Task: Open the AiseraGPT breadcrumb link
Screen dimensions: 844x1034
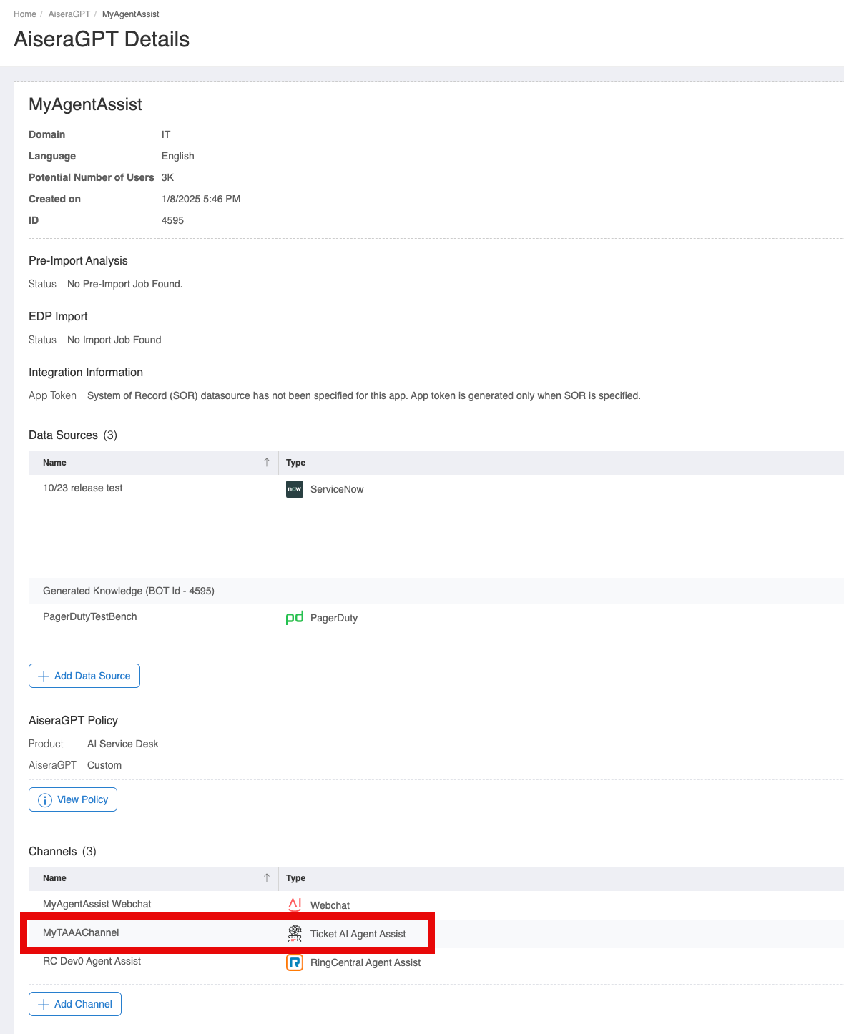Action: [69, 14]
